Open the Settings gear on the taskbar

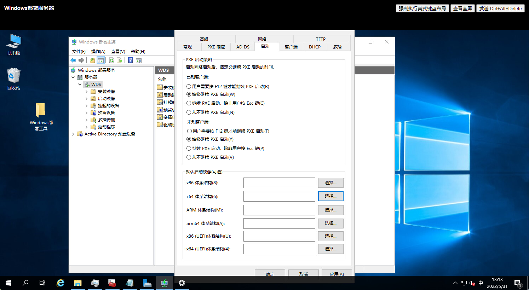tap(182, 283)
